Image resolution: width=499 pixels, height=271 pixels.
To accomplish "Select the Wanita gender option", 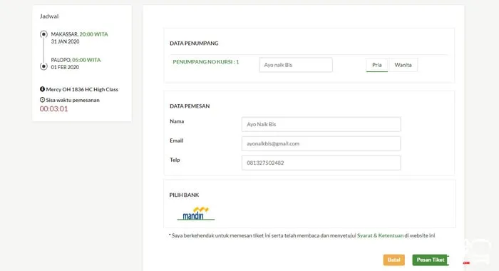I will pyautogui.click(x=403, y=65).
